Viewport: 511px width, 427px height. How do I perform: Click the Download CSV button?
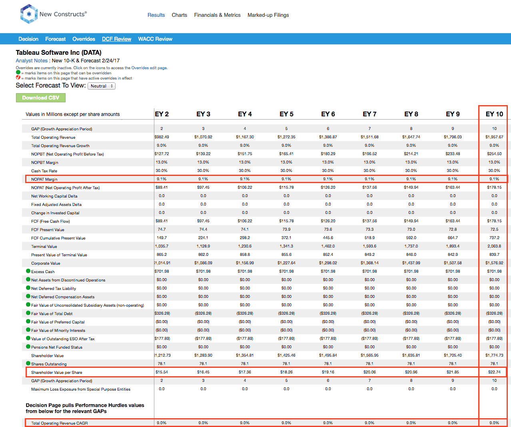click(x=41, y=98)
